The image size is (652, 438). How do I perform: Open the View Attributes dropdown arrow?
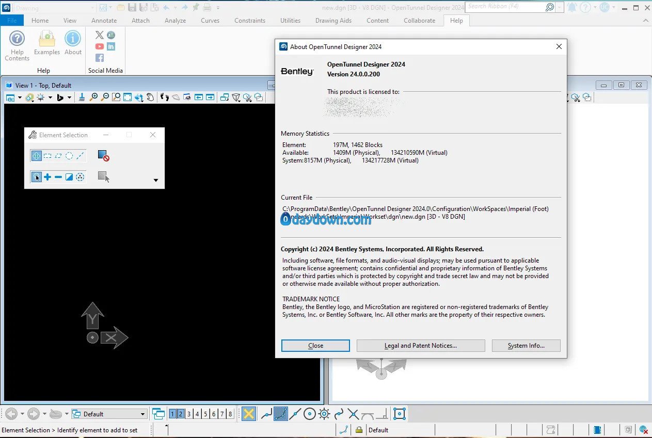(20, 97)
